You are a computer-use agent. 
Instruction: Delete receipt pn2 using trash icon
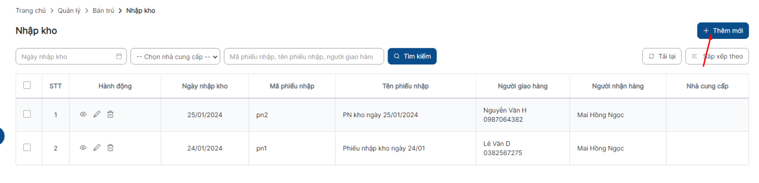click(x=110, y=114)
